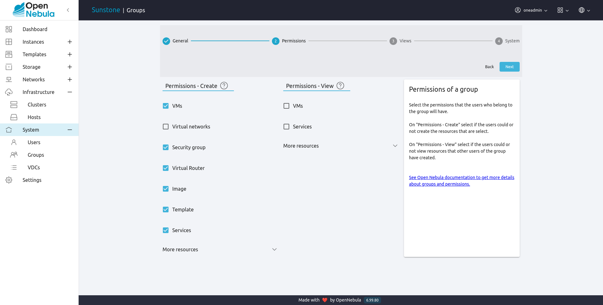Open Dashboard from the sidebar

click(x=39, y=29)
